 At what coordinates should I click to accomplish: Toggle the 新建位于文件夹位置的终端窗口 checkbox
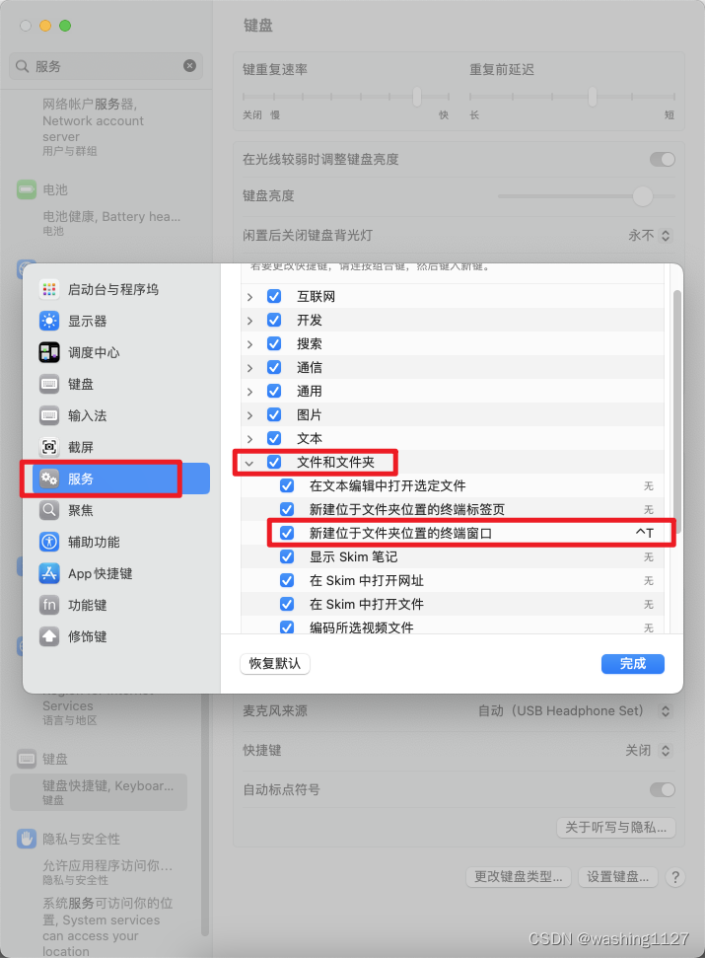[287, 533]
